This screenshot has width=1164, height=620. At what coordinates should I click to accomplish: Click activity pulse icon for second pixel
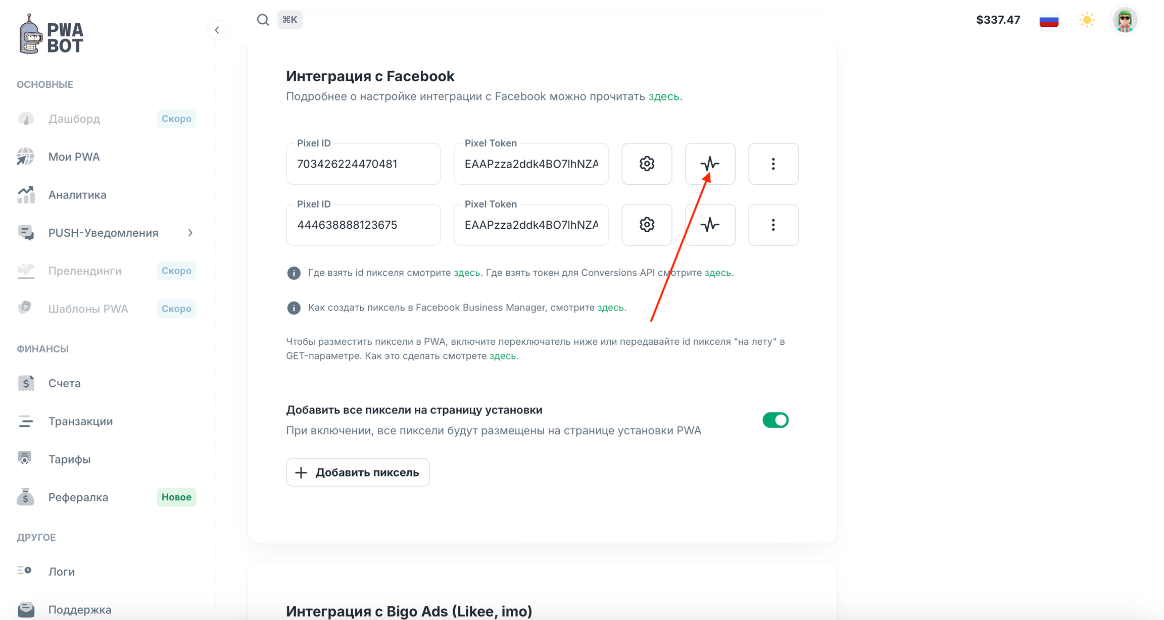pos(710,225)
